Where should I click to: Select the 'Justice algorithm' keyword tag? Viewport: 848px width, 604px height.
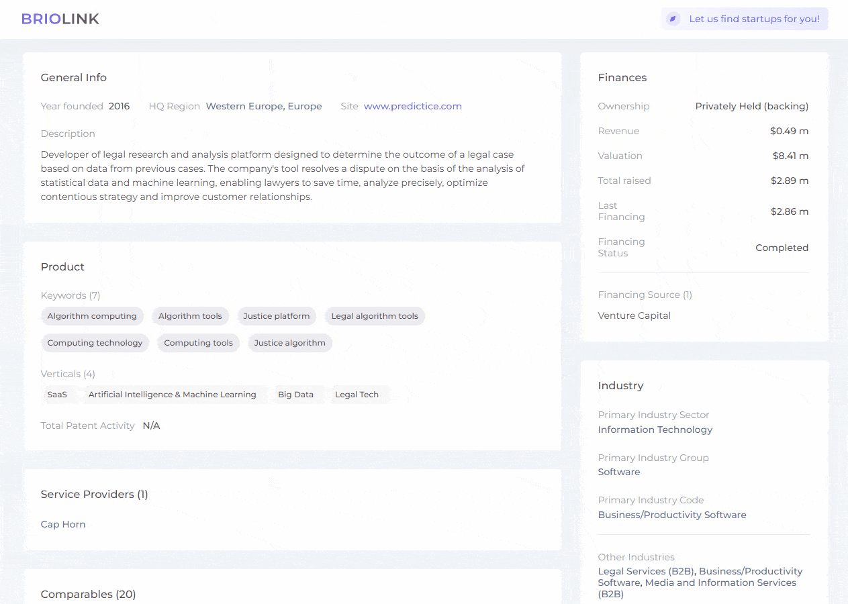click(x=290, y=343)
